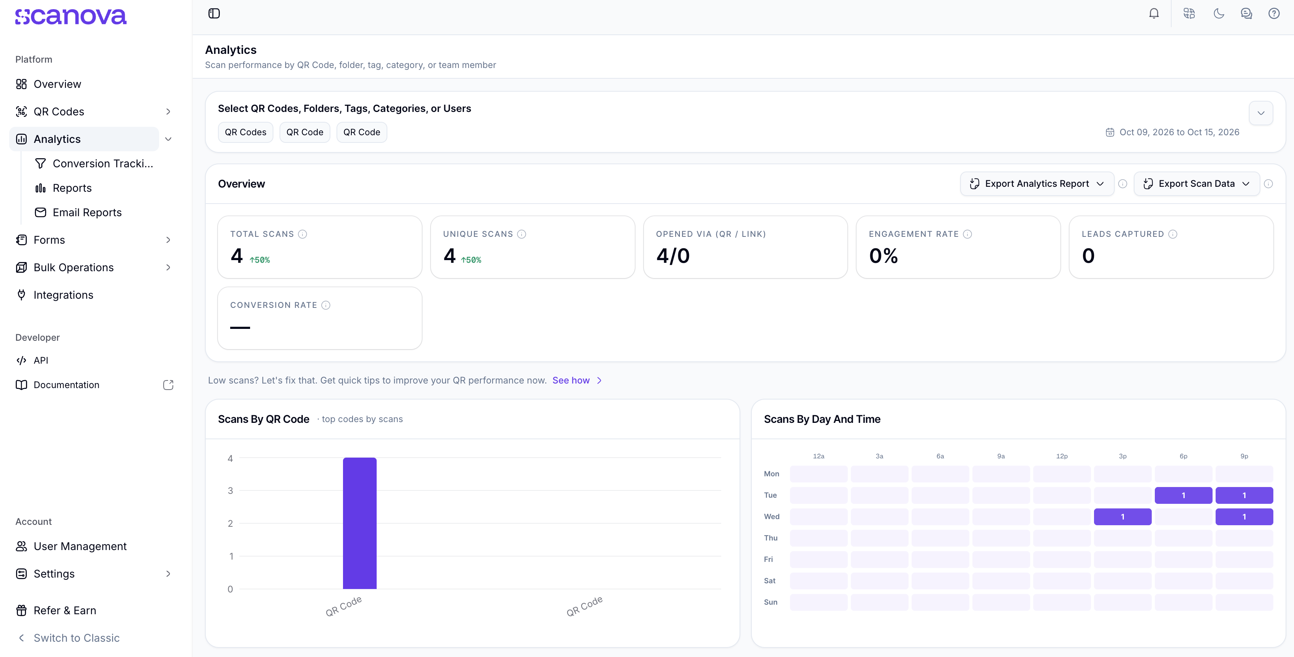Image resolution: width=1294 pixels, height=657 pixels.
Task: Expand QR Codes sidebar submenu chevron
Action: point(168,112)
